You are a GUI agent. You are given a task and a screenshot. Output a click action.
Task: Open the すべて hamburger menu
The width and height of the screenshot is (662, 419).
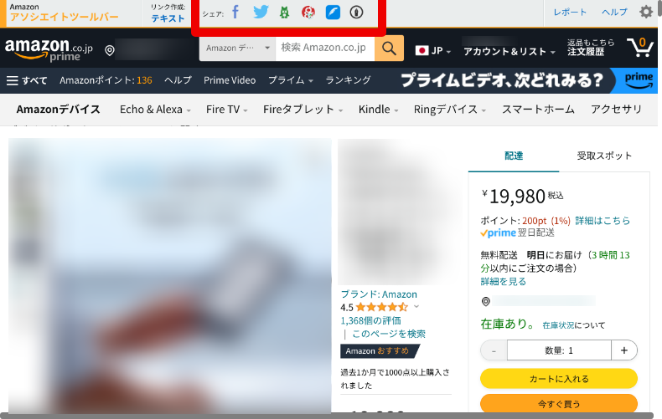[27, 80]
